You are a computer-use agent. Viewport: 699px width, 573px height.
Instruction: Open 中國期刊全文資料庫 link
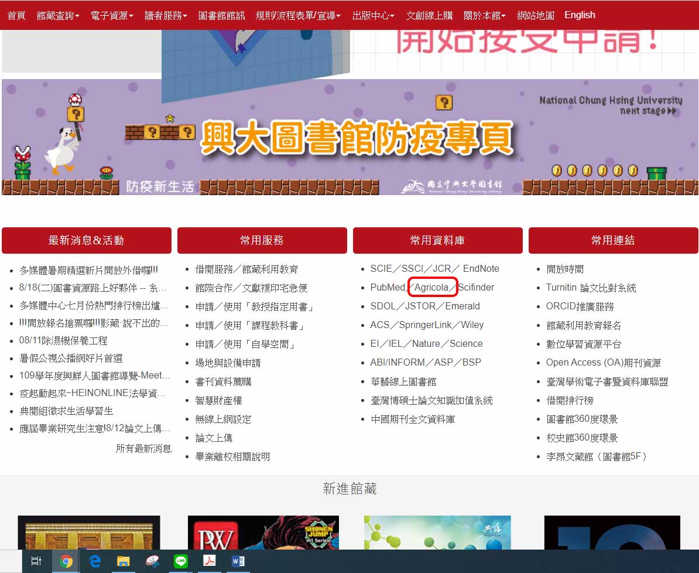(x=413, y=419)
